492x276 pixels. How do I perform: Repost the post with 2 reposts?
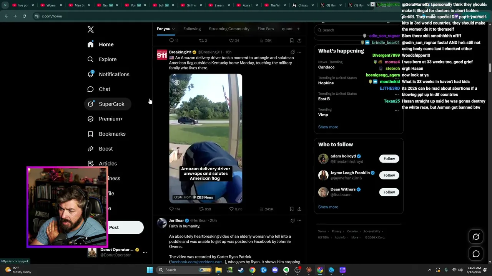203,40
